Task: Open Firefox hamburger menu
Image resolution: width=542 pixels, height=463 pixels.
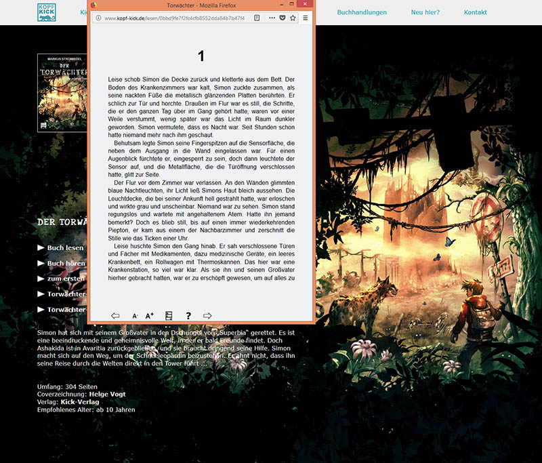Action: (x=306, y=18)
